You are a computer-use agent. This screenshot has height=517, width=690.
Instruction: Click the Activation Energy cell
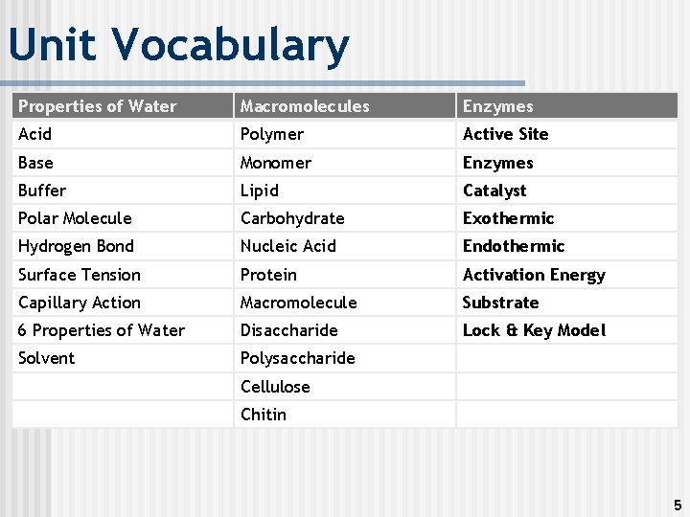point(534,275)
